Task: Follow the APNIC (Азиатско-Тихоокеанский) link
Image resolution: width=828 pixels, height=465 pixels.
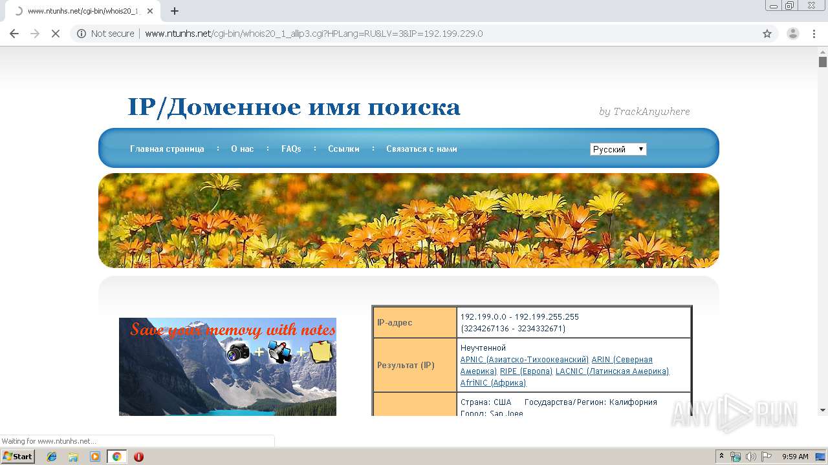Action: click(525, 360)
